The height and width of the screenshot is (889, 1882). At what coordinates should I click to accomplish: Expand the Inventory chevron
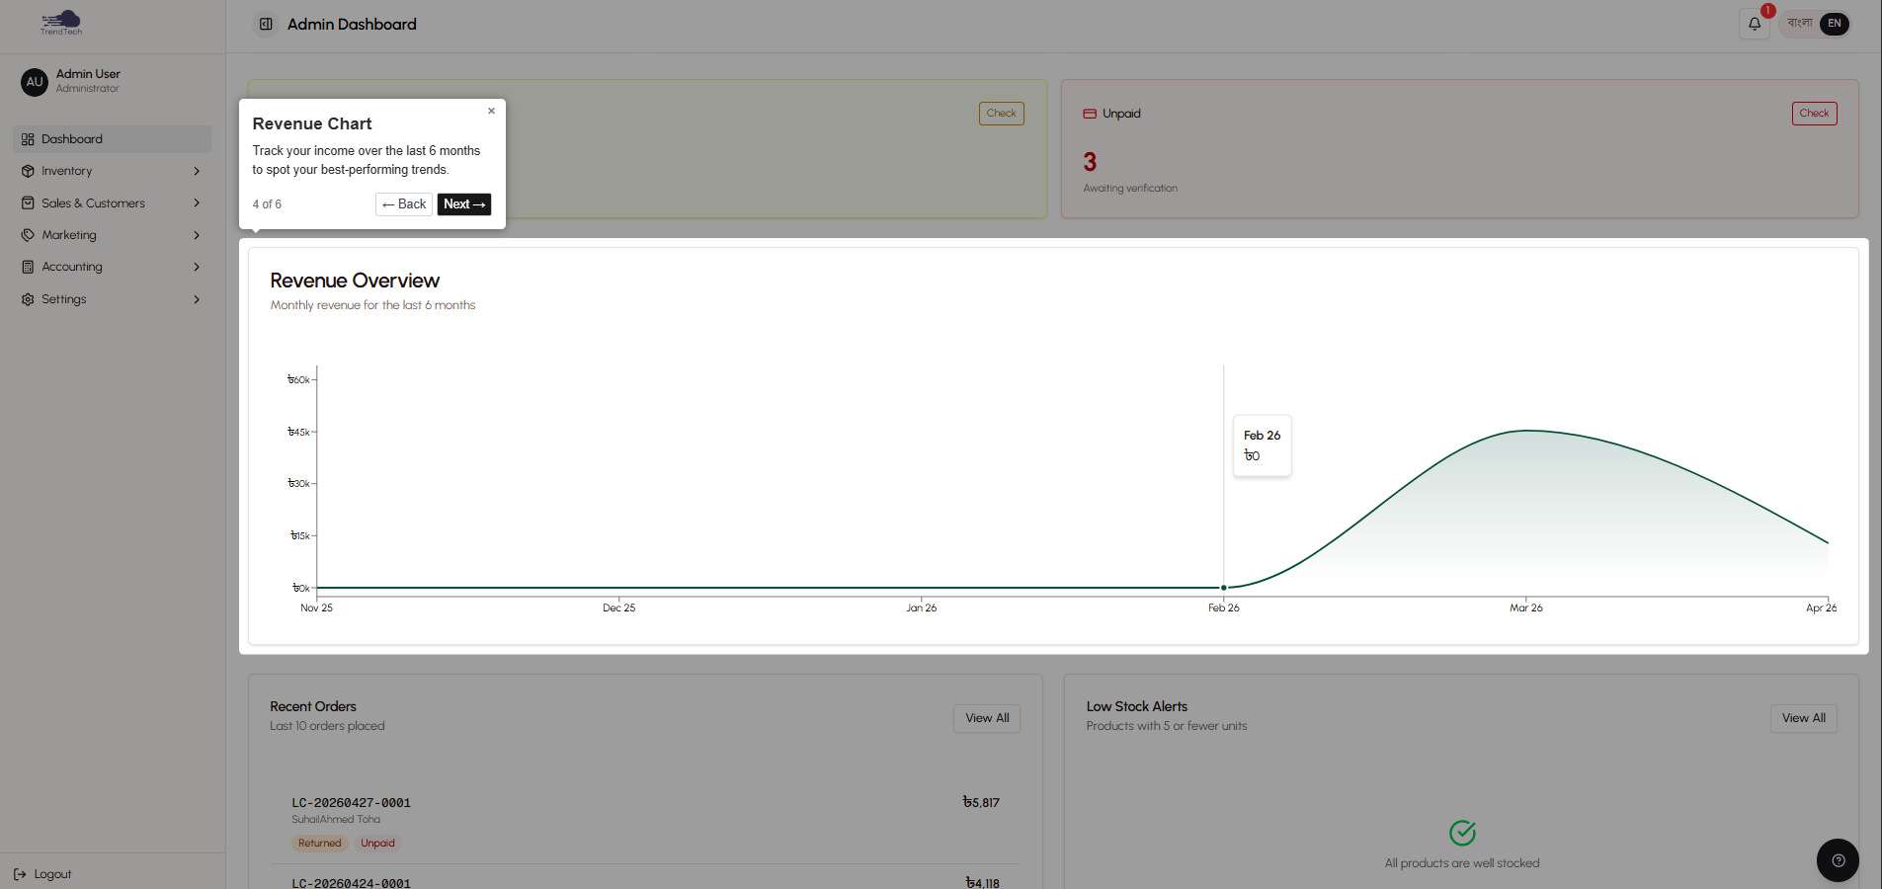coord(197,171)
